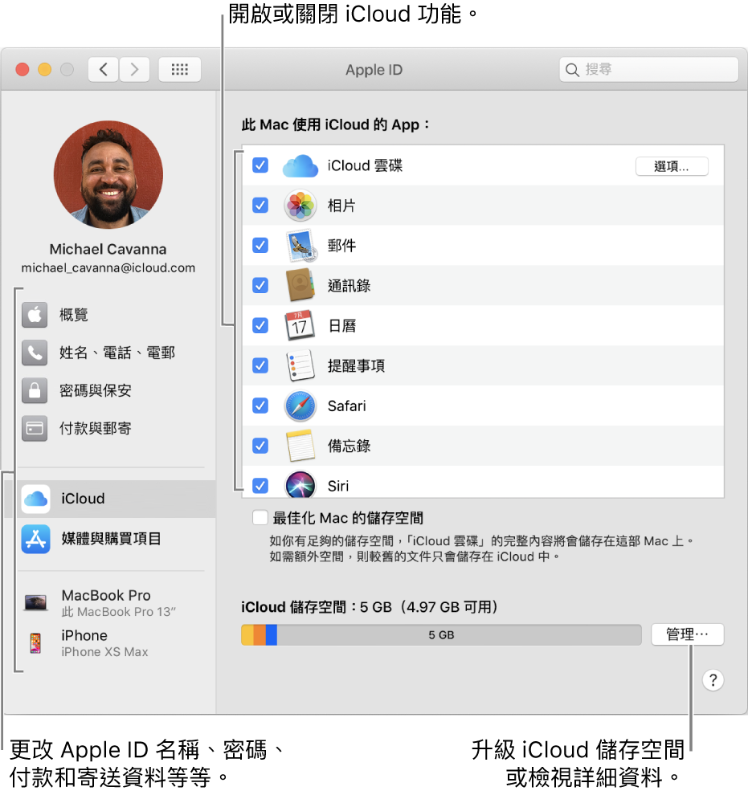748x795 pixels.
Task: Click the Apple ID window title
Action: (x=374, y=69)
